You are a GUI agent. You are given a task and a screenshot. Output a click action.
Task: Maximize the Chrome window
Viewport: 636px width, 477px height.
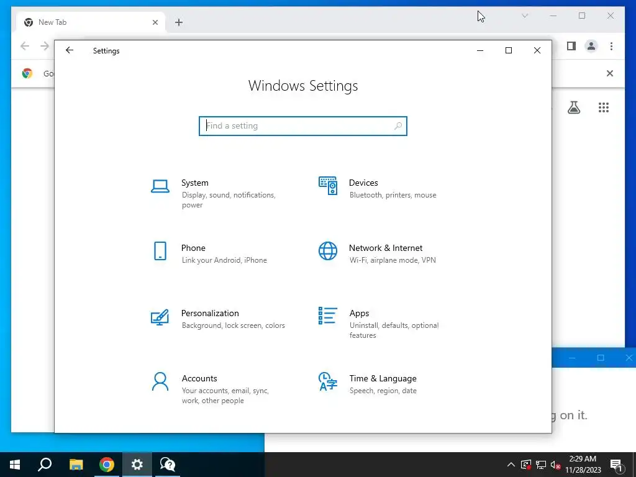(582, 16)
